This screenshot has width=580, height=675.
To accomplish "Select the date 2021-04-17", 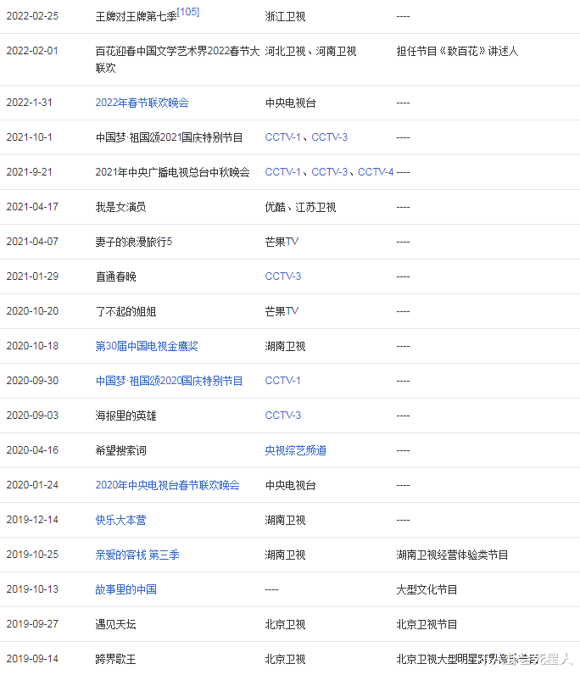I will coord(32,207).
